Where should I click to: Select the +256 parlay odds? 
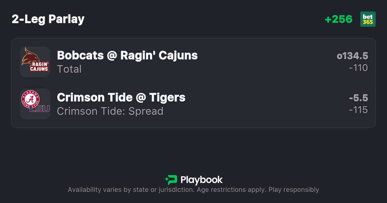click(x=338, y=19)
